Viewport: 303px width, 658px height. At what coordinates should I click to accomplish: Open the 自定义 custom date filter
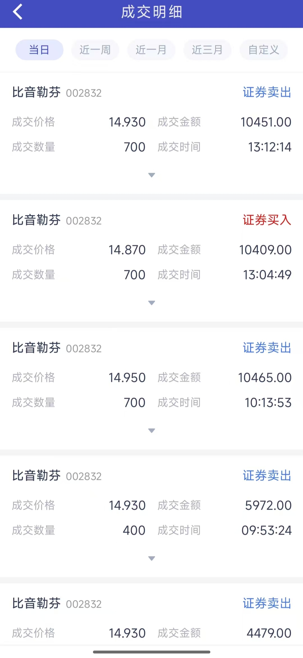(263, 50)
